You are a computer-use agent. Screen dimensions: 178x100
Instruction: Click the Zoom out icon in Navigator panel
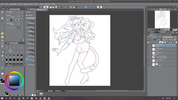point(166,30)
